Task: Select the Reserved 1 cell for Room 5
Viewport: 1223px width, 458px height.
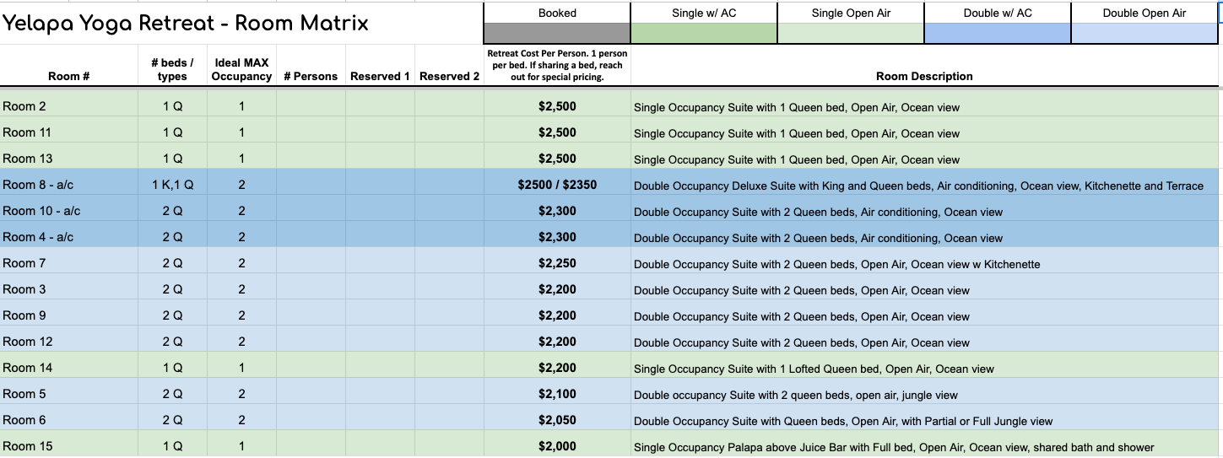Action: (380, 394)
